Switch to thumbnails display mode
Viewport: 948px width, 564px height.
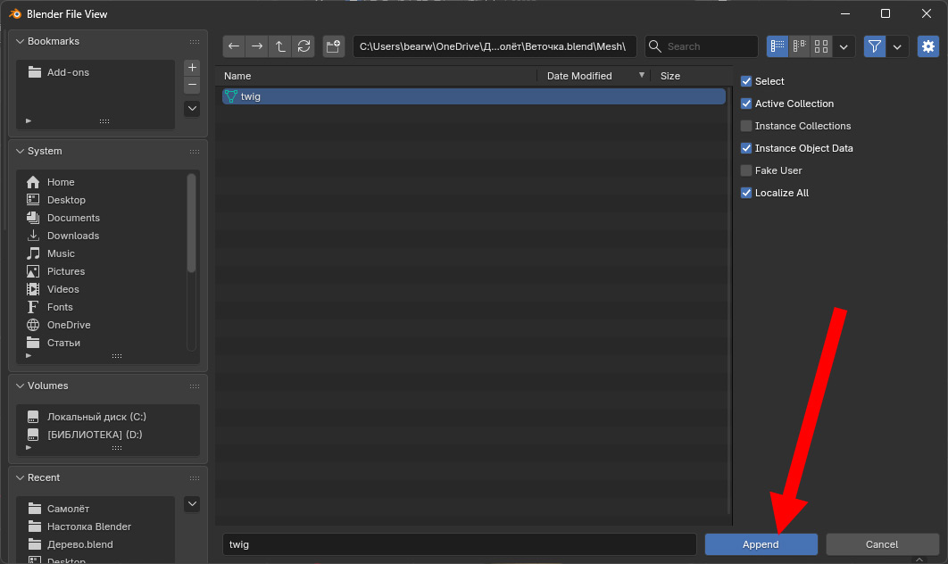(x=821, y=46)
